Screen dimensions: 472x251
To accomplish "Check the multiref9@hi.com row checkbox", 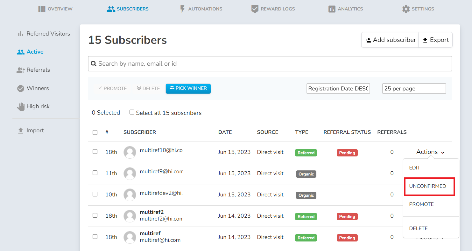I will [95, 173].
